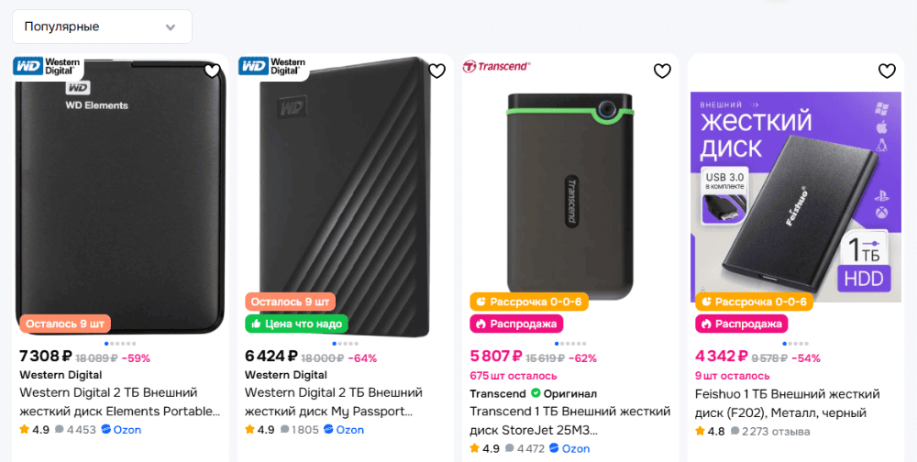Viewport: 917px width, 462px height.
Task: Click the Western Digital logo on first card
Action: pos(48,66)
